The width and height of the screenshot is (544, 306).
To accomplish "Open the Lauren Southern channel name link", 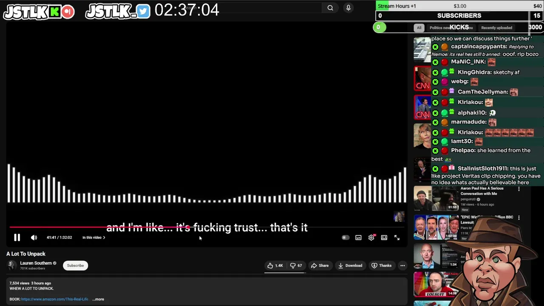I will coord(36,263).
